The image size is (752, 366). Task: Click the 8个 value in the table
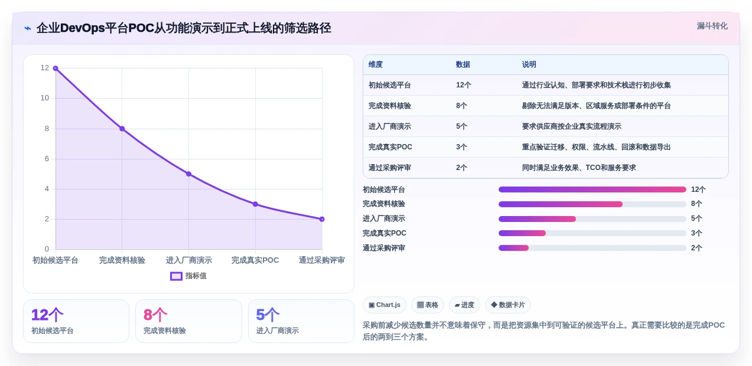(461, 106)
